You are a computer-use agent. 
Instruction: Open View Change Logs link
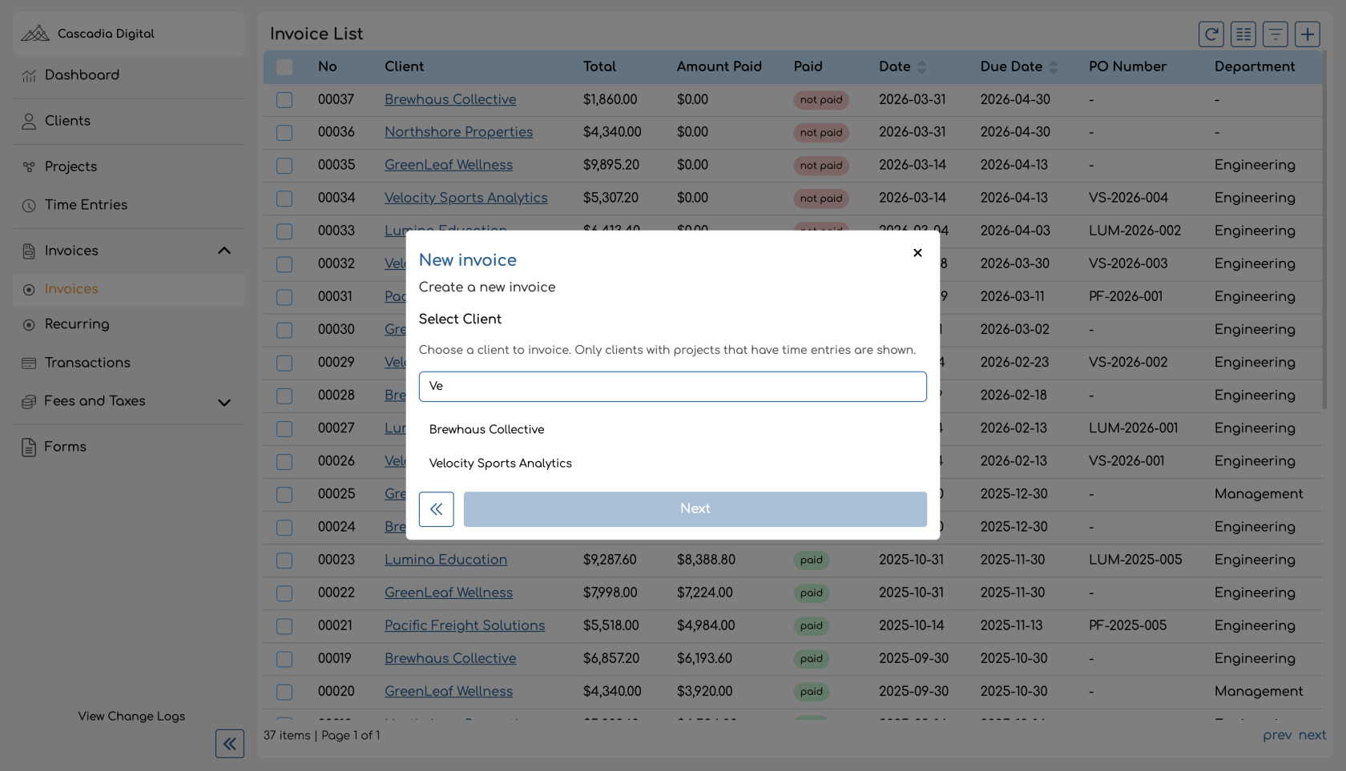click(131, 716)
